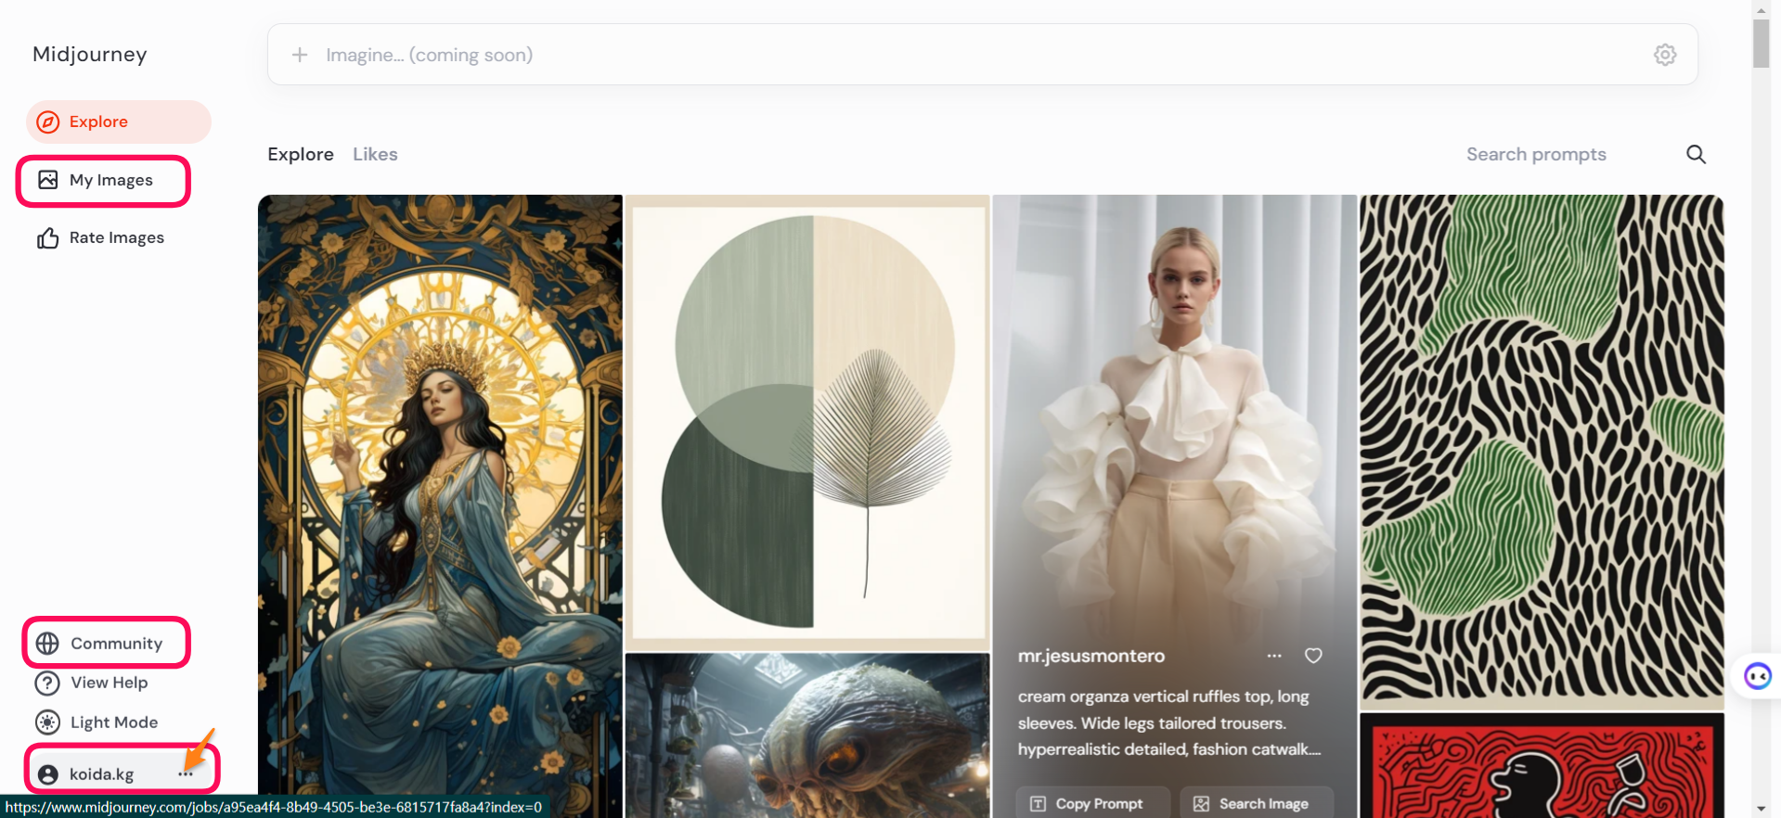The height and width of the screenshot is (818, 1781).
Task: Focus the Imagine prompt input field
Action: [983, 55]
